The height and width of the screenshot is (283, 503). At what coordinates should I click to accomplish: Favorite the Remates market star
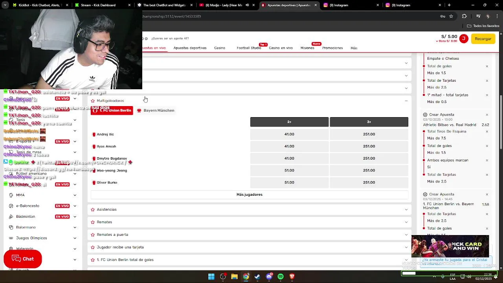pyautogui.click(x=93, y=222)
